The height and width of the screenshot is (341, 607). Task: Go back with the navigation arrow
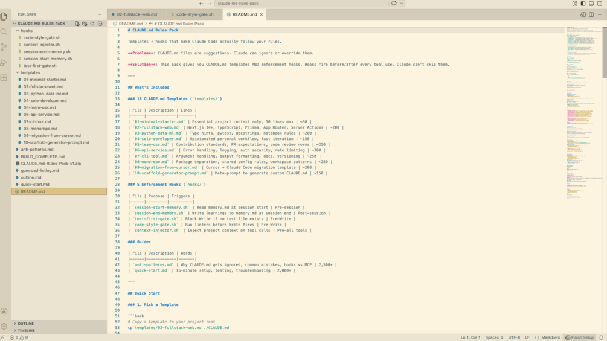coord(201,4)
